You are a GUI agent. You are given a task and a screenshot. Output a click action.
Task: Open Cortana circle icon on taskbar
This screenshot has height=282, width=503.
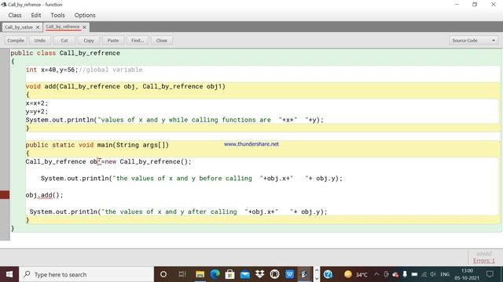click(163, 274)
